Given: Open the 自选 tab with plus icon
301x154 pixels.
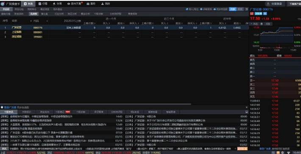Looking at the screenshot, I should pyautogui.click(x=28, y=4).
